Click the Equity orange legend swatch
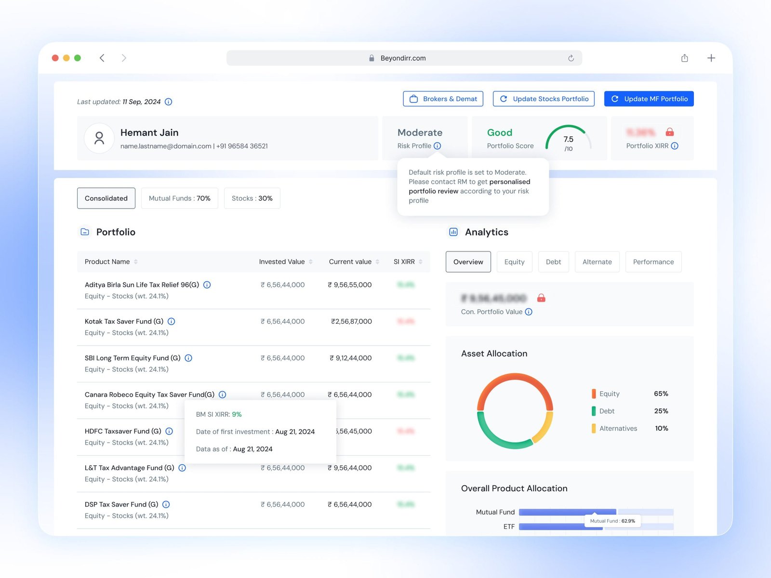Viewport: 771px width, 578px height. pos(594,394)
